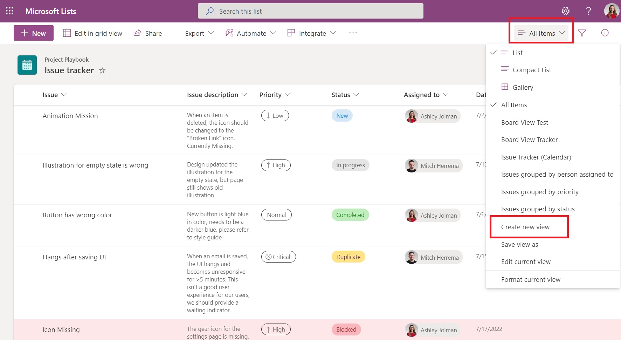
Task: Expand the Assigned to column dropdown
Action: 446,95
